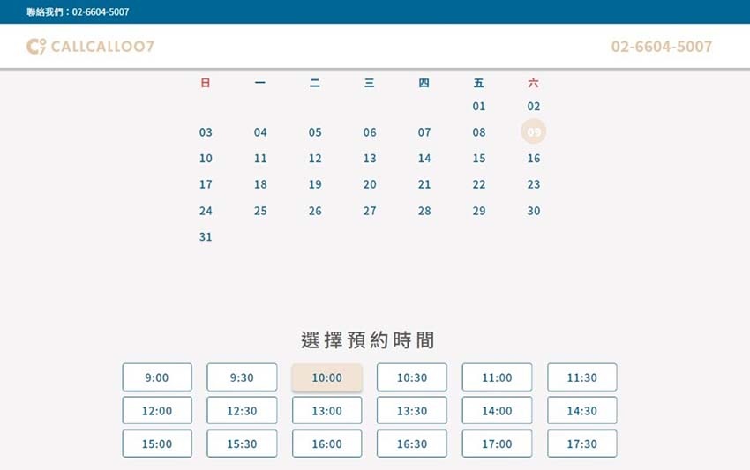Select calendar date 10
750x470 pixels.
tap(206, 158)
